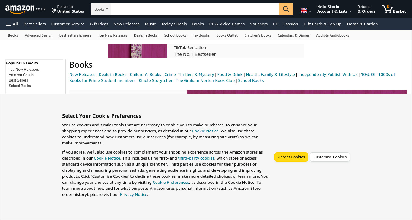The width and height of the screenshot is (412, 220).
Task: Open Crime, Thrillers & Mystery
Action: coord(189,74)
